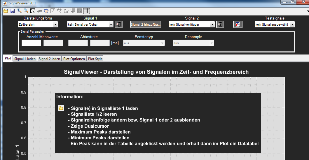Click first Anzahl Messwerte input field
Image resolution: width=309 pixels, height=160 pixels.
tap(31, 43)
